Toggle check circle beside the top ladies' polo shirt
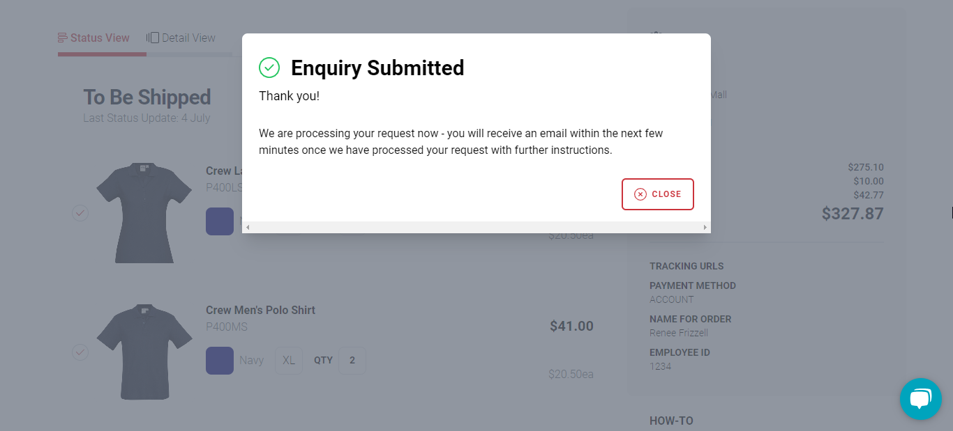The image size is (953, 431). 80,213
